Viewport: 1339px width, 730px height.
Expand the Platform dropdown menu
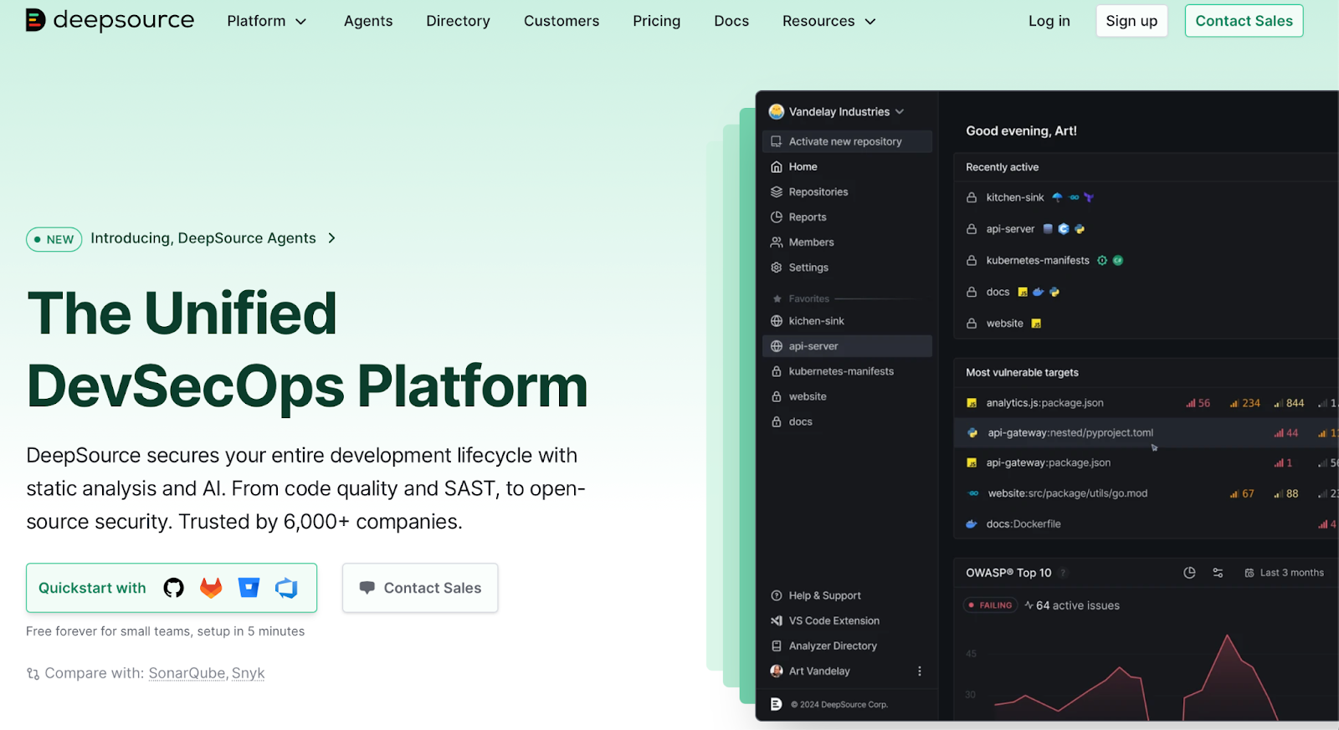[x=267, y=21]
